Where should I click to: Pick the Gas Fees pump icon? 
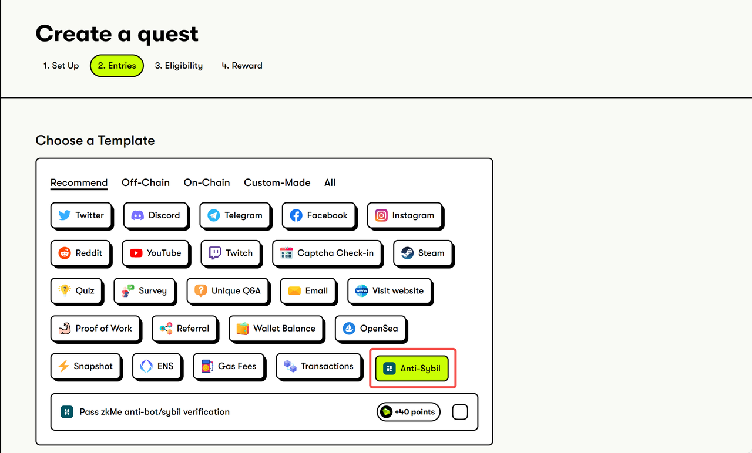pyautogui.click(x=207, y=366)
